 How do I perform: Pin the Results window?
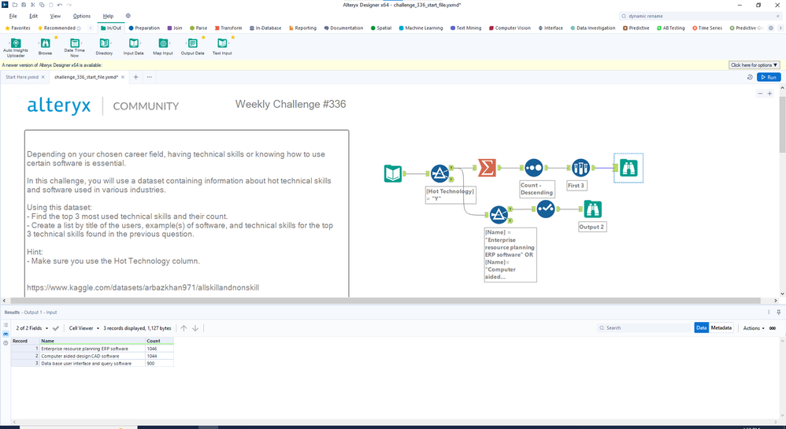[x=778, y=313]
